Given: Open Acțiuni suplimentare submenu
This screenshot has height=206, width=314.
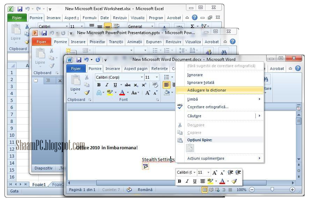Looking at the screenshot, I should pyautogui.click(x=220, y=158).
